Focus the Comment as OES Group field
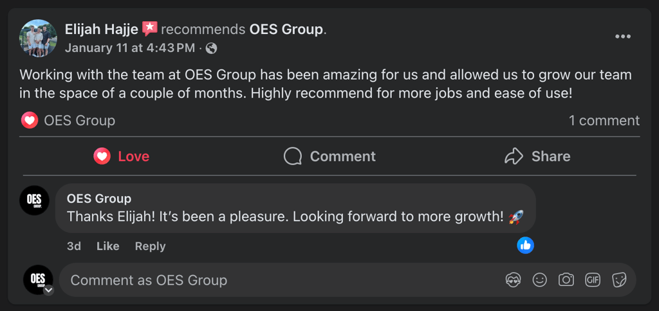 coord(277,280)
